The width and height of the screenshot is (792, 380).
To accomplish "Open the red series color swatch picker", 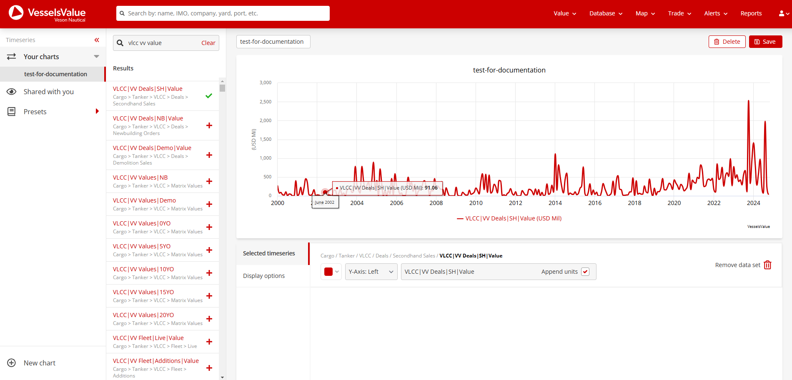I will tap(331, 272).
